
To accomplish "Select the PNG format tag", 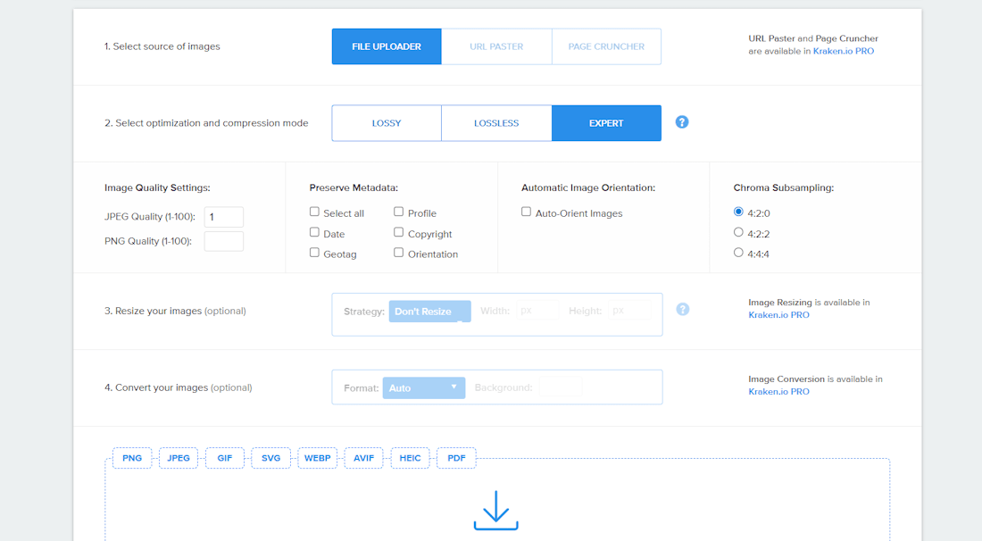I will (x=132, y=458).
